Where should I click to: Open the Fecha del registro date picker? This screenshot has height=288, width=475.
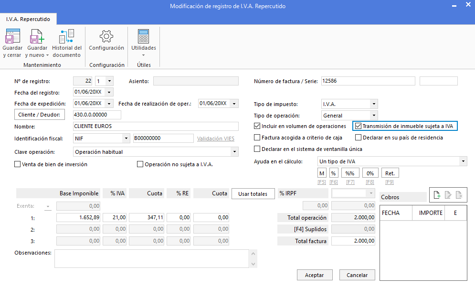(x=109, y=92)
